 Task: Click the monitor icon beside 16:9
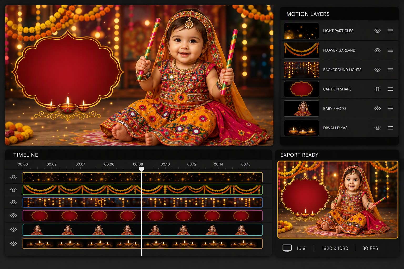[x=287, y=248]
